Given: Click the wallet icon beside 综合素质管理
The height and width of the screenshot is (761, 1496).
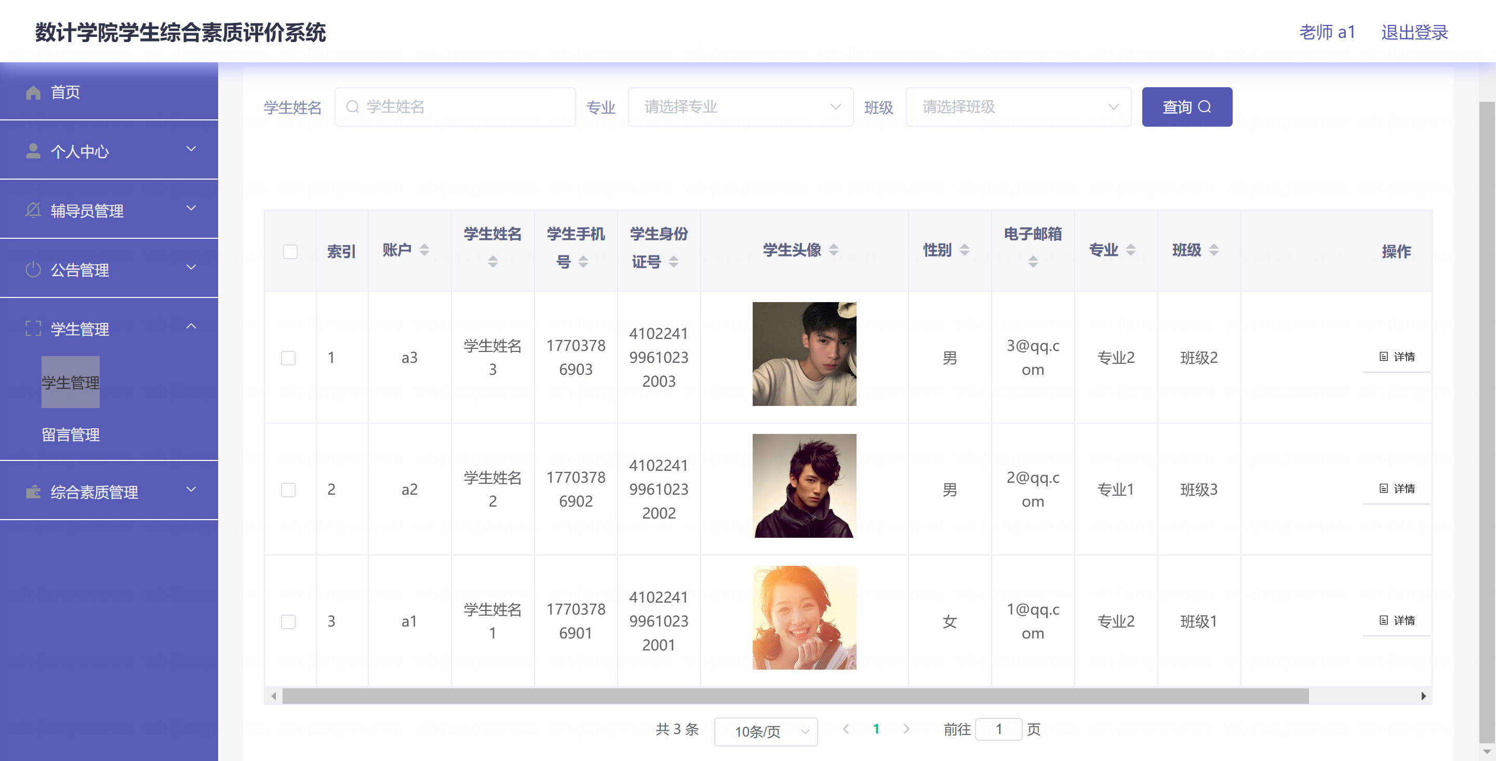Looking at the screenshot, I should (x=33, y=492).
